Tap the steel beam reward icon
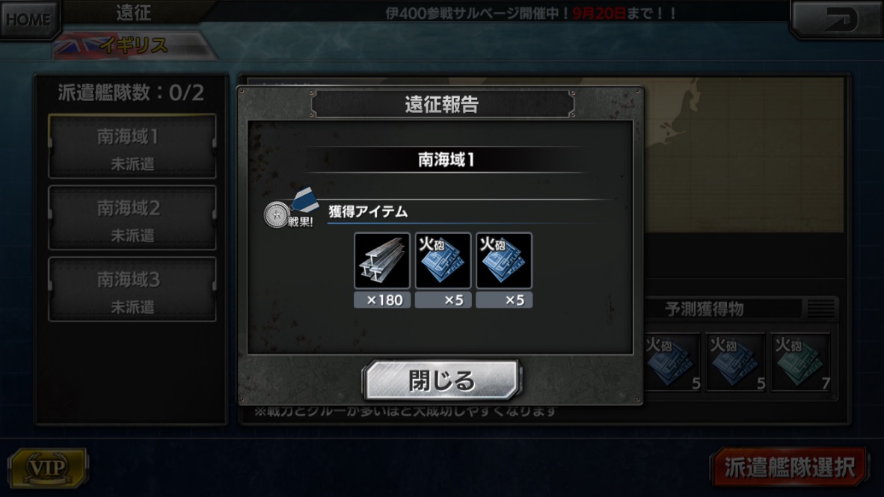Viewport: 884px width, 497px height. (x=382, y=261)
